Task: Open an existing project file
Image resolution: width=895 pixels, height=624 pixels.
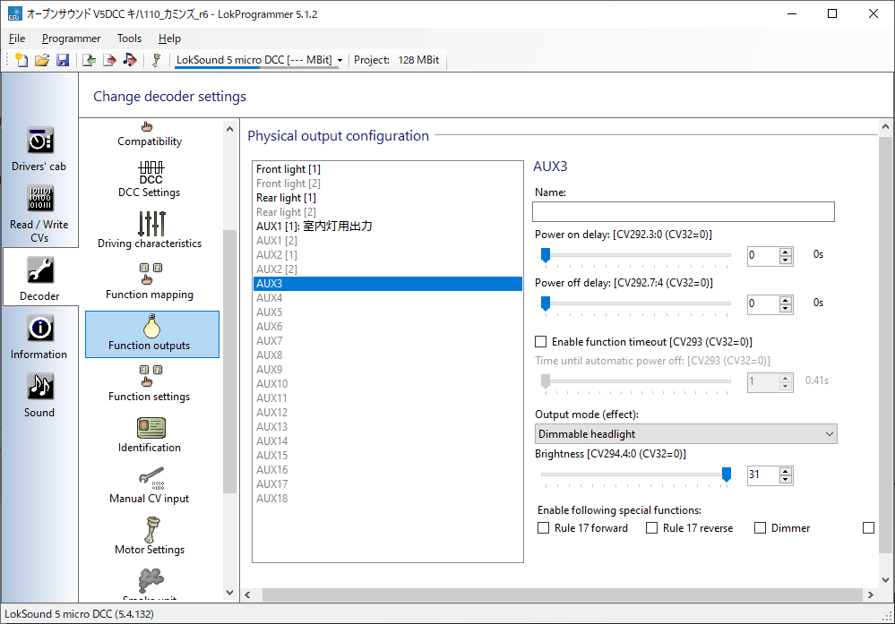Action: pyautogui.click(x=42, y=60)
